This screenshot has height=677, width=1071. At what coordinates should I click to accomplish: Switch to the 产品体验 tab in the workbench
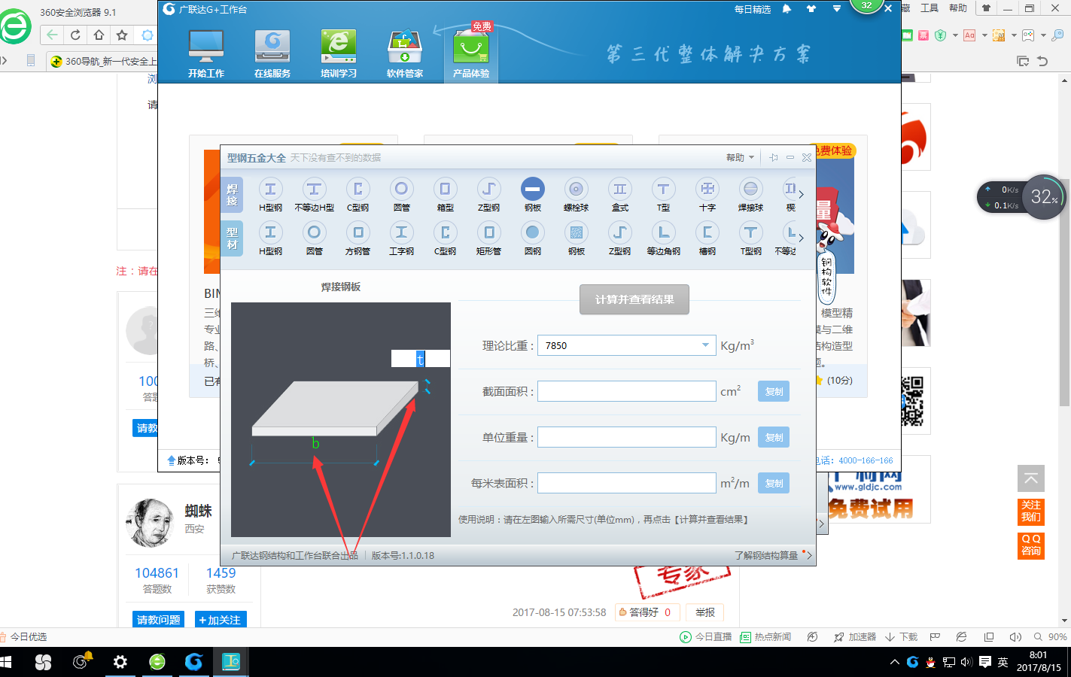pyautogui.click(x=471, y=54)
